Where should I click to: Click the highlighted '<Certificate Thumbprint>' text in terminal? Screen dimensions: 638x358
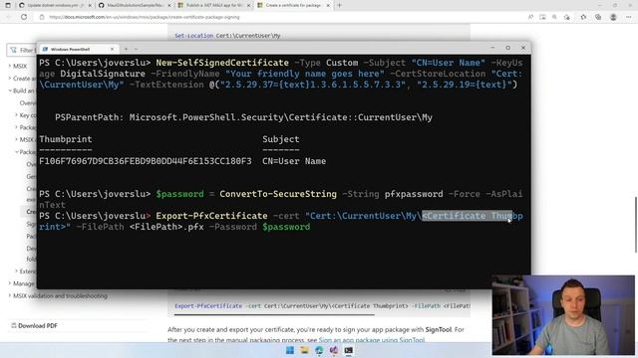click(x=468, y=216)
